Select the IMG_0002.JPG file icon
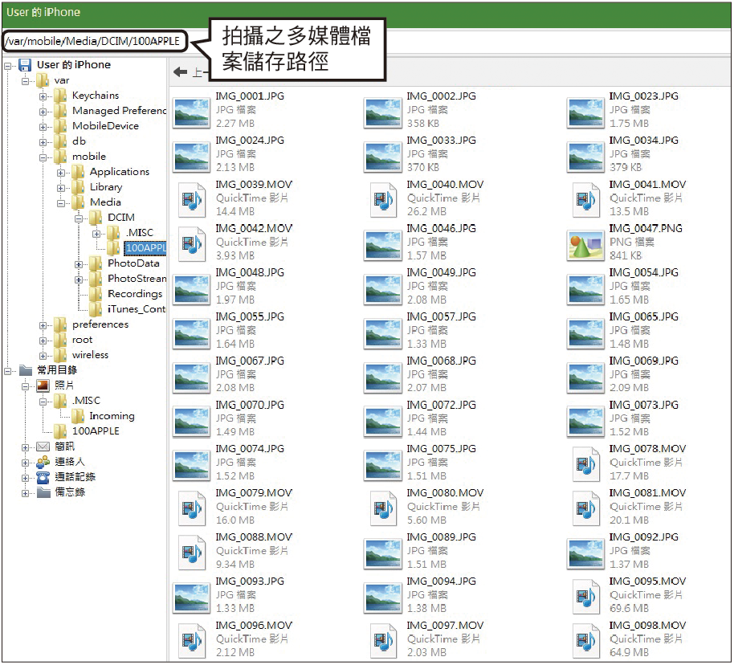The width and height of the screenshot is (734, 665). point(382,113)
